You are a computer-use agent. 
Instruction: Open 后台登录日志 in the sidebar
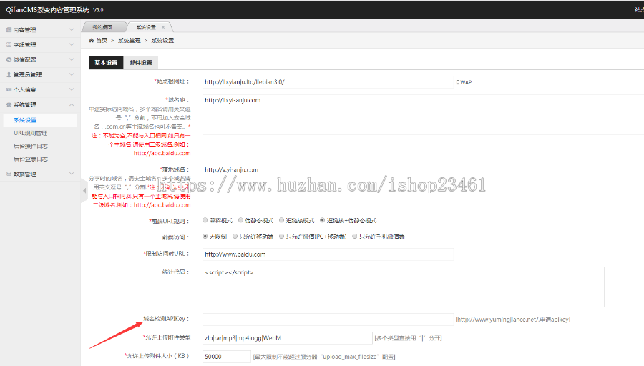click(30, 159)
